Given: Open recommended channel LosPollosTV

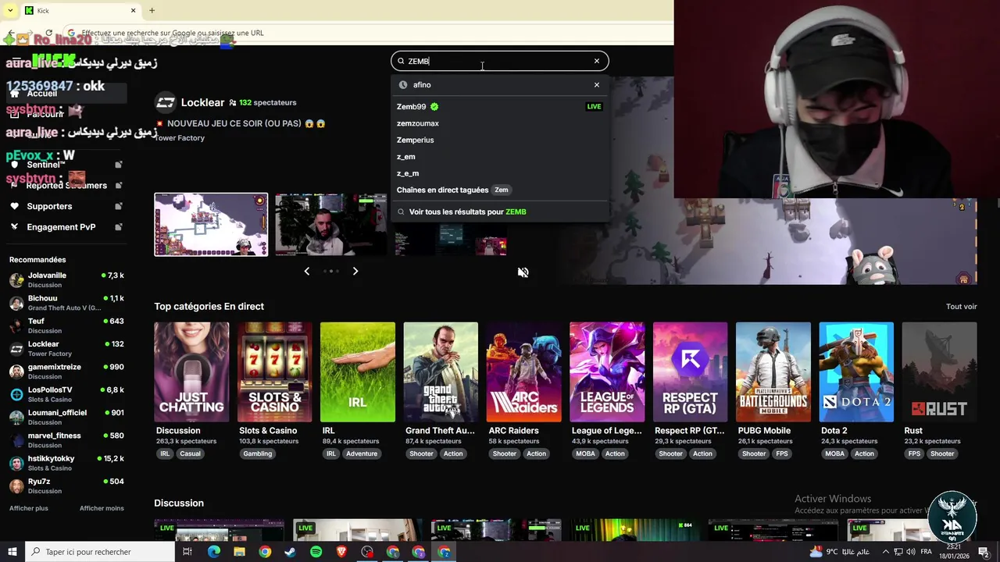Looking at the screenshot, I should pyautogui.click(x=66, y=394).
